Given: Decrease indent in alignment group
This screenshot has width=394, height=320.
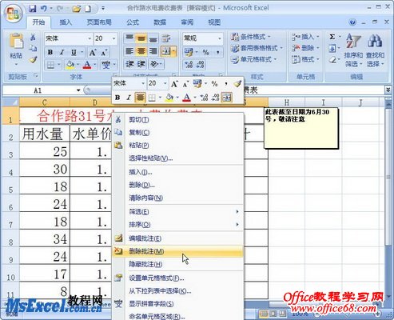Looking at the screenshot, I should click(129, 64).
